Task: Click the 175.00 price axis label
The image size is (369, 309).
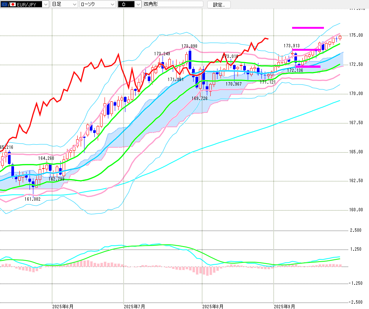Action: (x=356, y=35)
